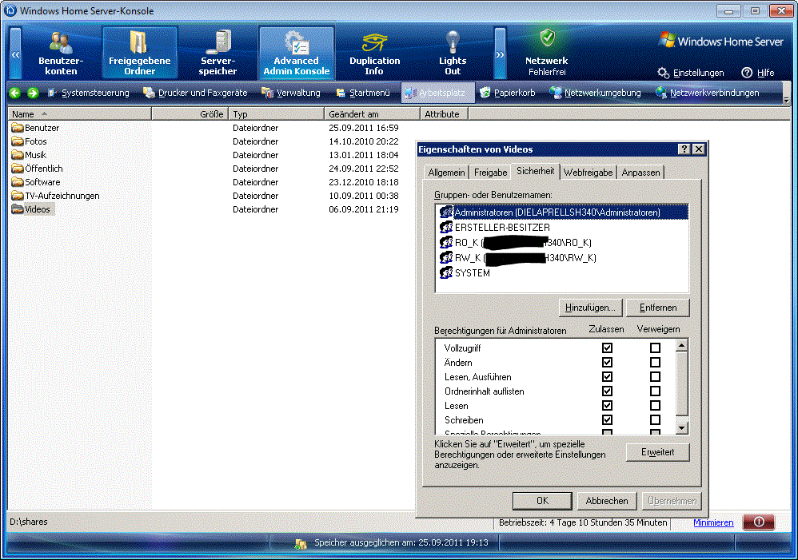Select the Musik folder icon

click(18, 155)
